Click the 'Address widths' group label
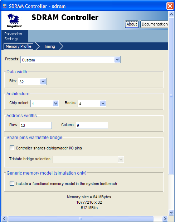This screenshot has width=175, height=222. (21, 116)
